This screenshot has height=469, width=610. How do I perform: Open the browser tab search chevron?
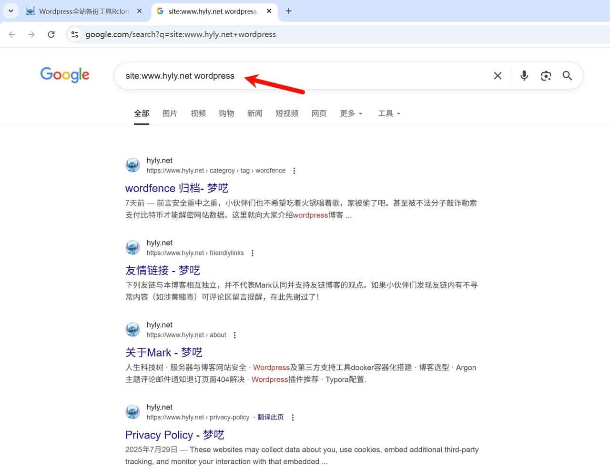coord(10,11)
